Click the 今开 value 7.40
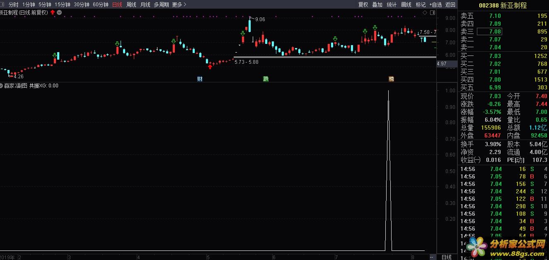 point(541,96)
